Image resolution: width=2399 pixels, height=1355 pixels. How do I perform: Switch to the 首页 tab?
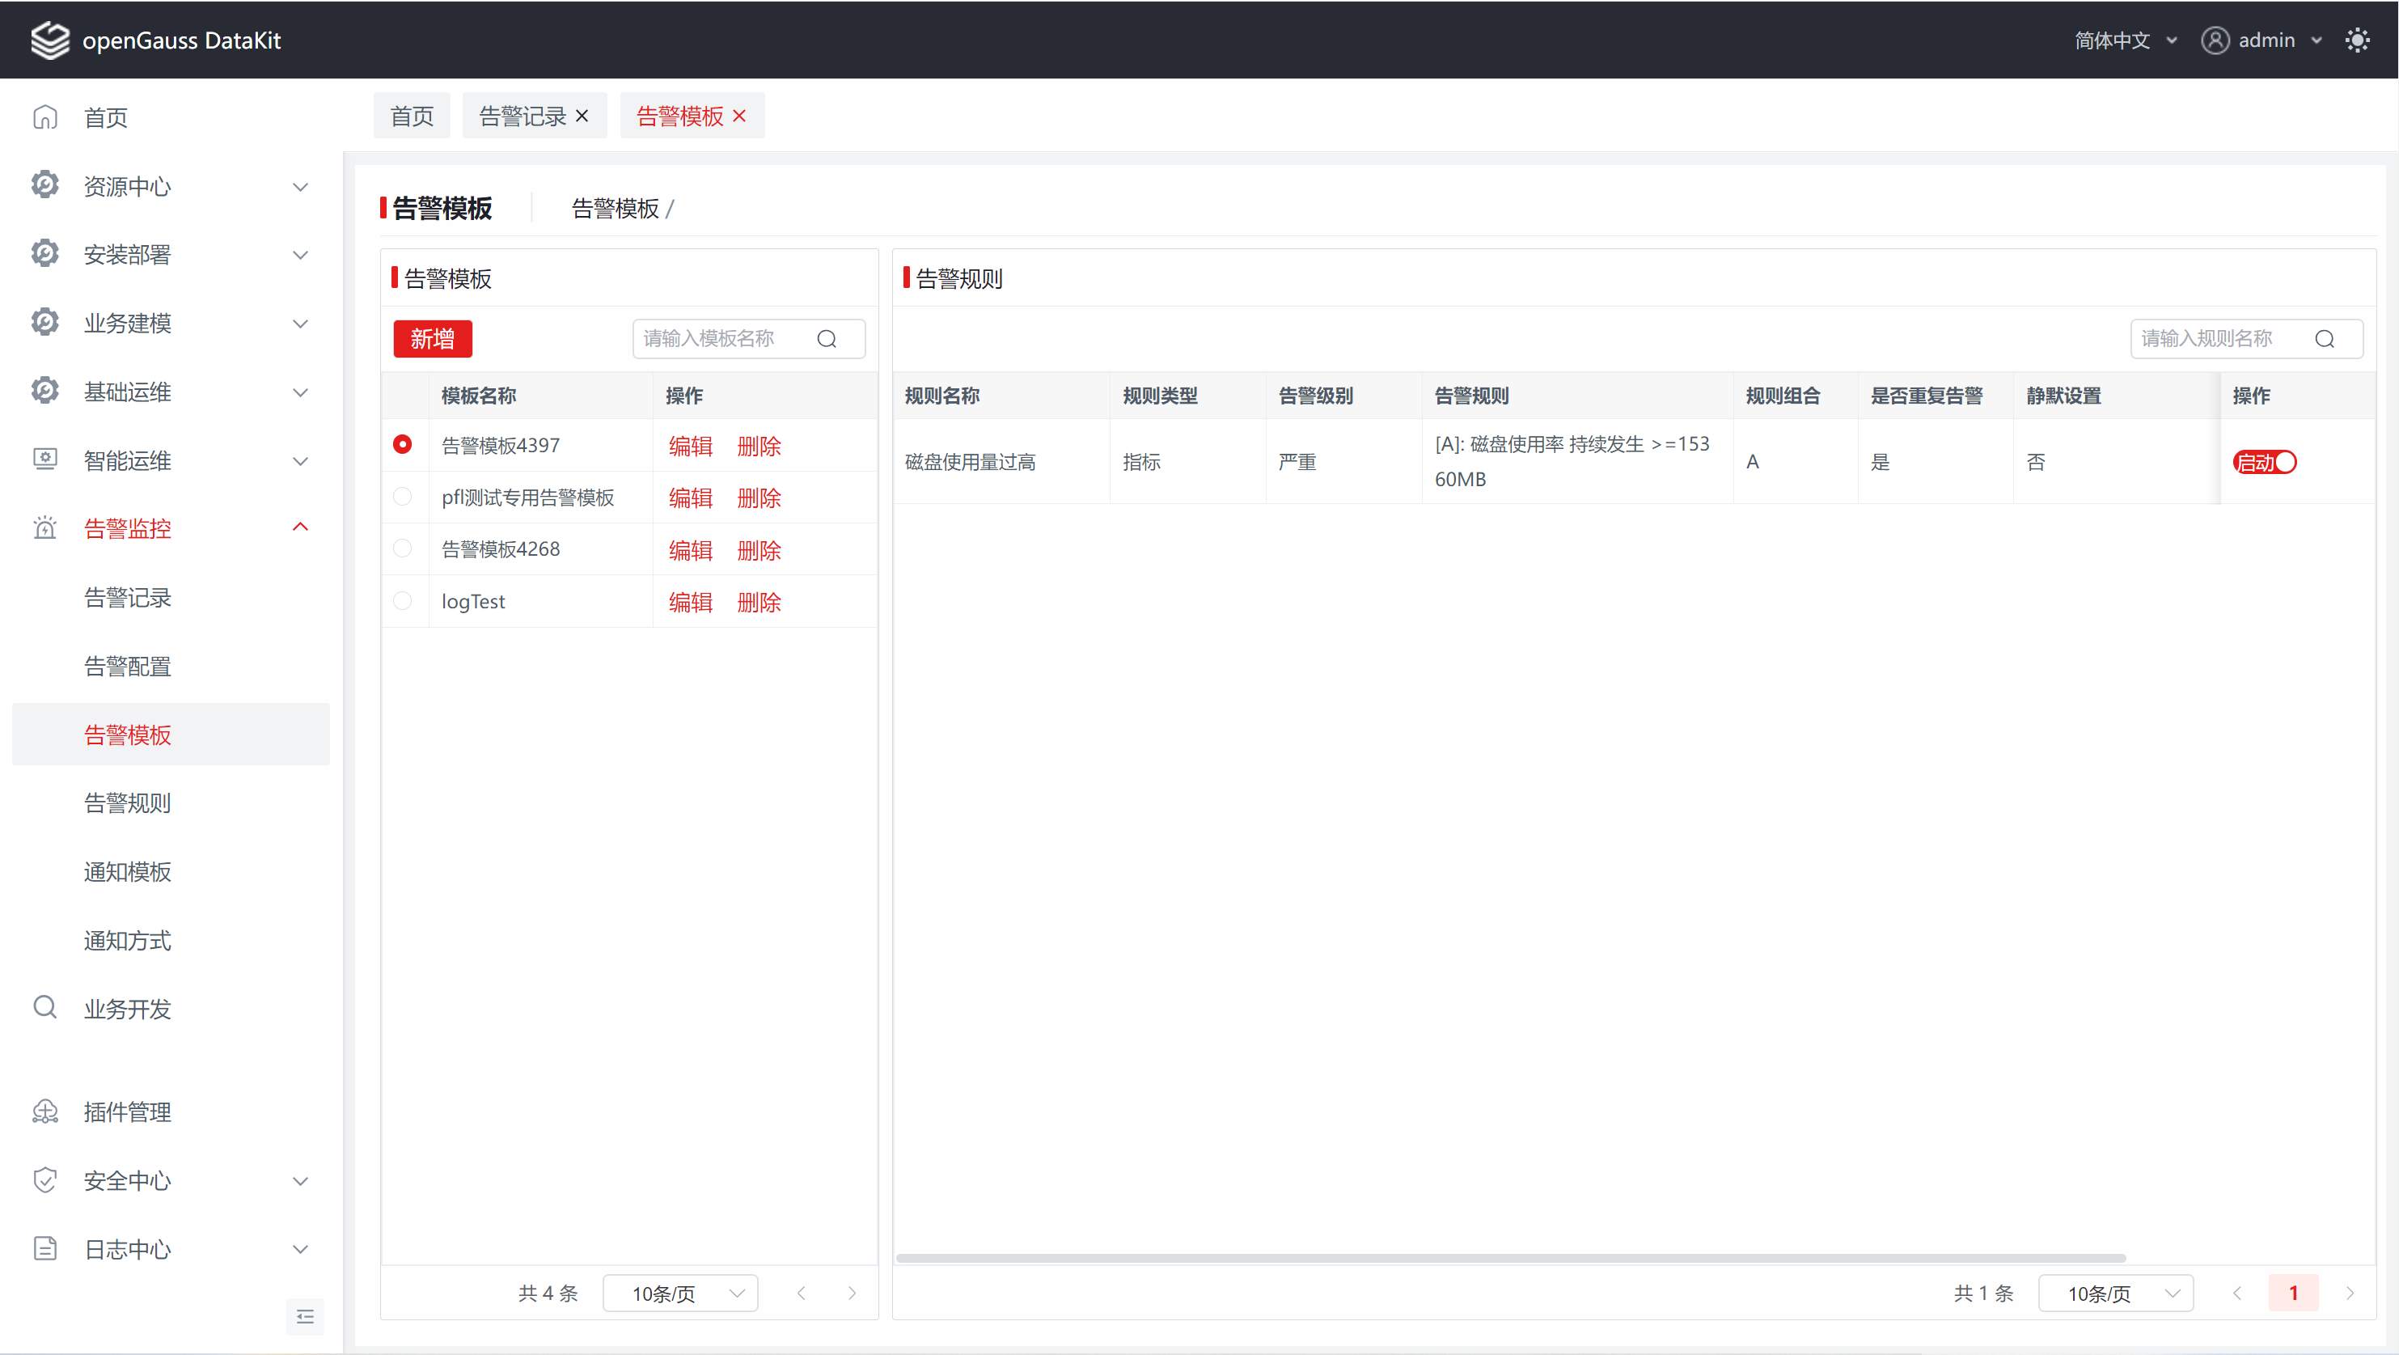[412, 116]
